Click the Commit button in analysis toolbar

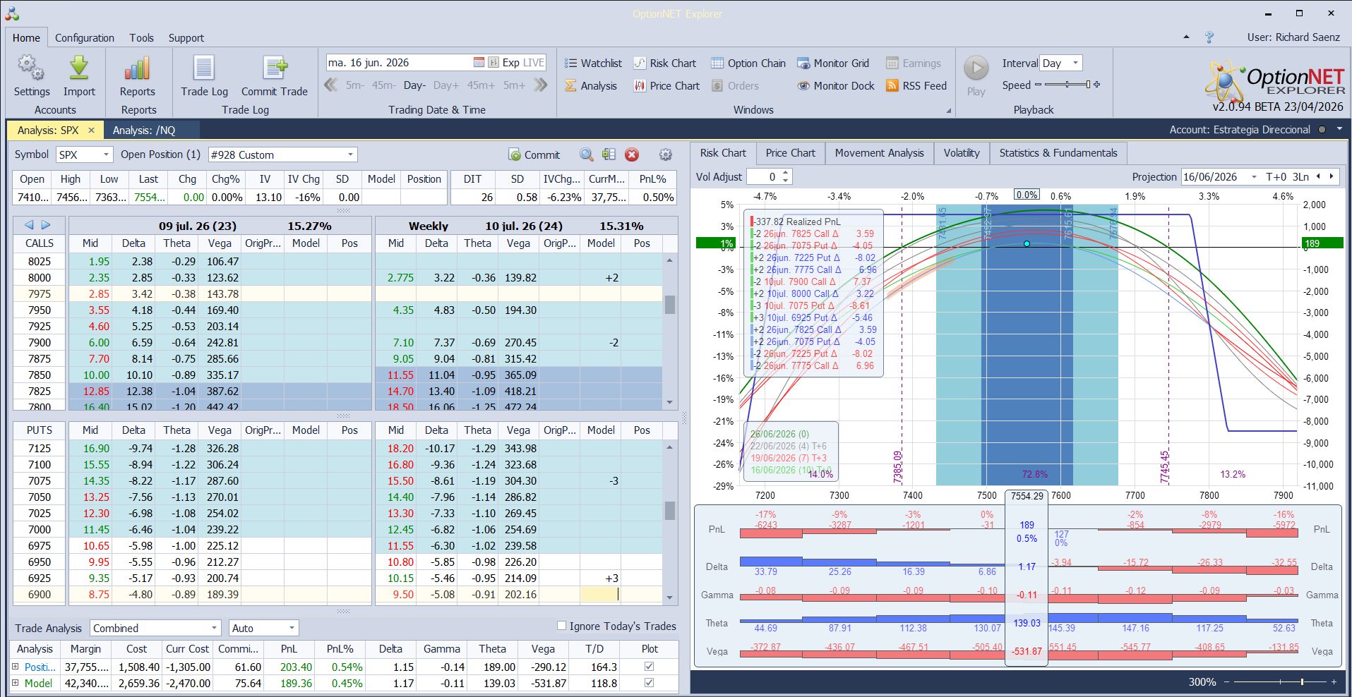(x=534, y=154)
